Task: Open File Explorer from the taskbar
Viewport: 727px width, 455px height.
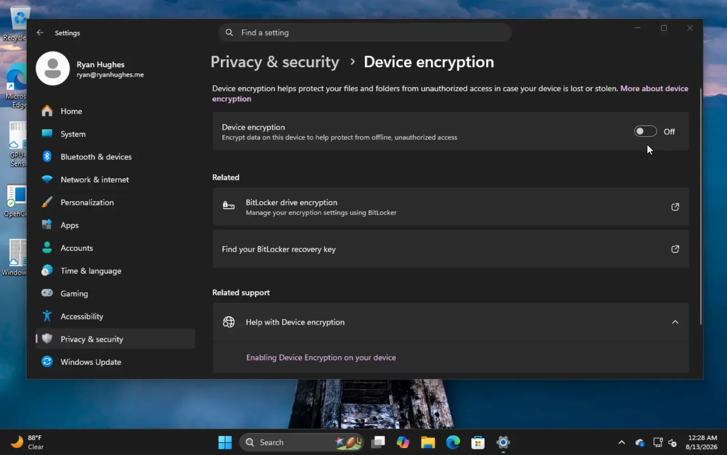Action: pos(428,442)
